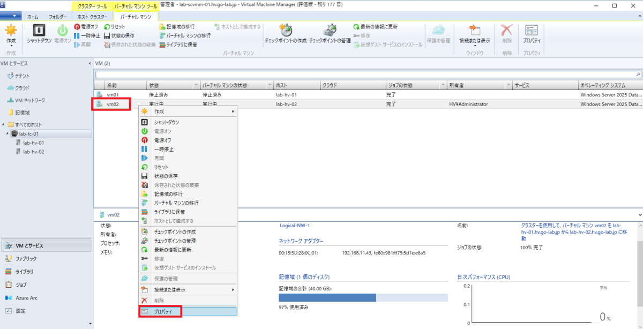Click the 作成 (Create) ribbon icon
Screen dimensions: 643x329
tap(11, 33)
